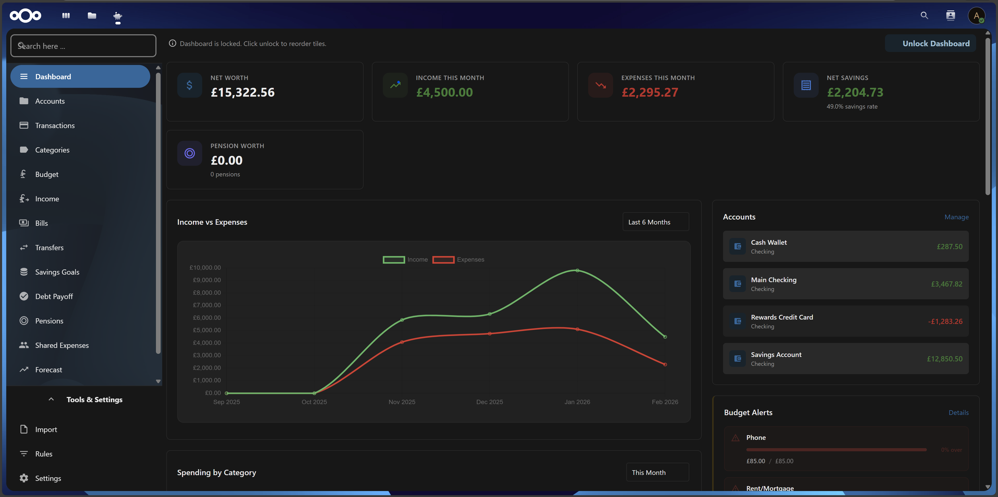998x497 pixels.
Task: Click the Unlock Dashboard button
Action: tap(931, 43)
